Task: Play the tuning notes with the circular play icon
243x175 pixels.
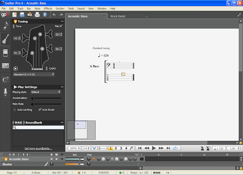Action: click(16, 68)
